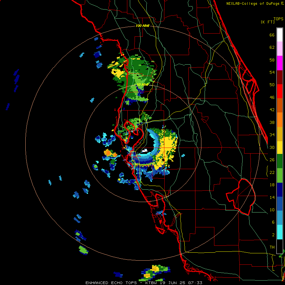The width and height of the screenshot is (285, 285).
Task: Click the legend value '34'
Action: [x=272, y=135]
